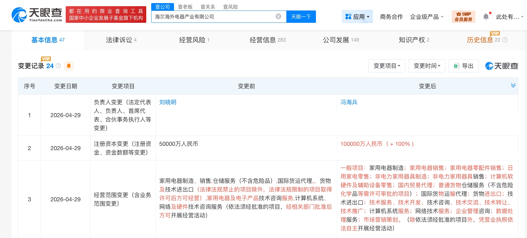Click 变更日期 column header

tap(66, 86)
